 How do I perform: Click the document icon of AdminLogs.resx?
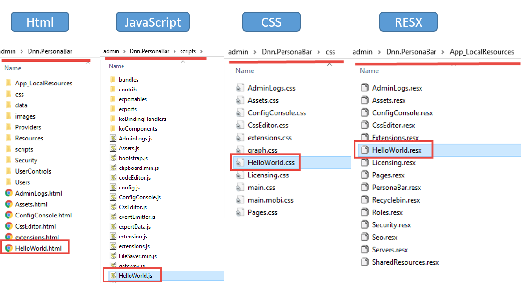(364, 87)
